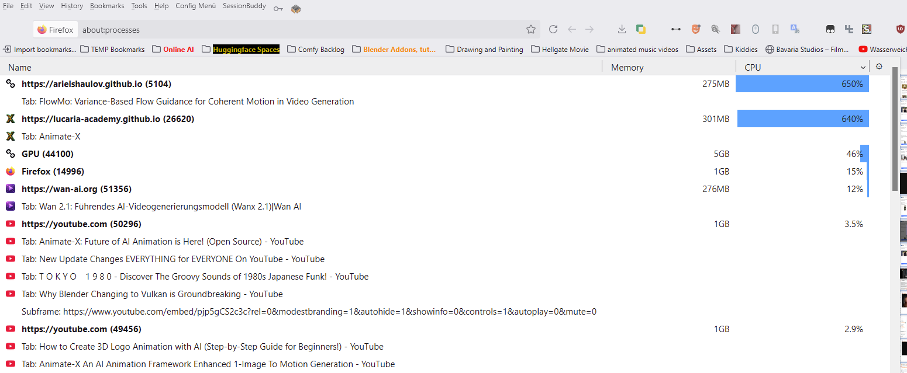Click the magnifier search extension icon
The image size is (907, 373).
(x=715, y=29)
